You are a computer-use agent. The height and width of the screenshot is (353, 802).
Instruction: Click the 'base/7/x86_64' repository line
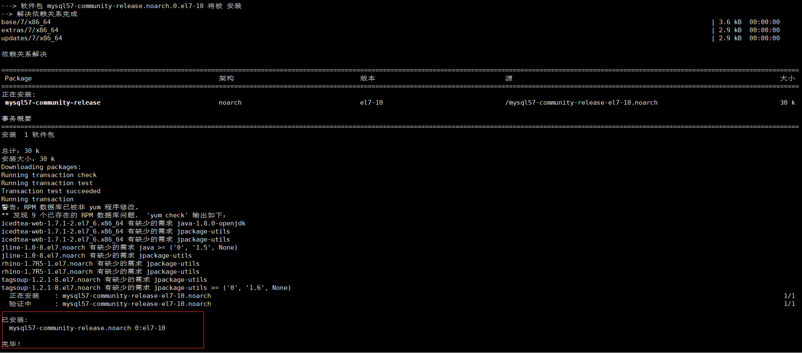coord(26,22)
